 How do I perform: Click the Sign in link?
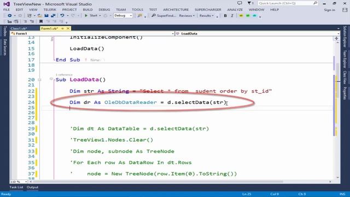click(329, 10)
